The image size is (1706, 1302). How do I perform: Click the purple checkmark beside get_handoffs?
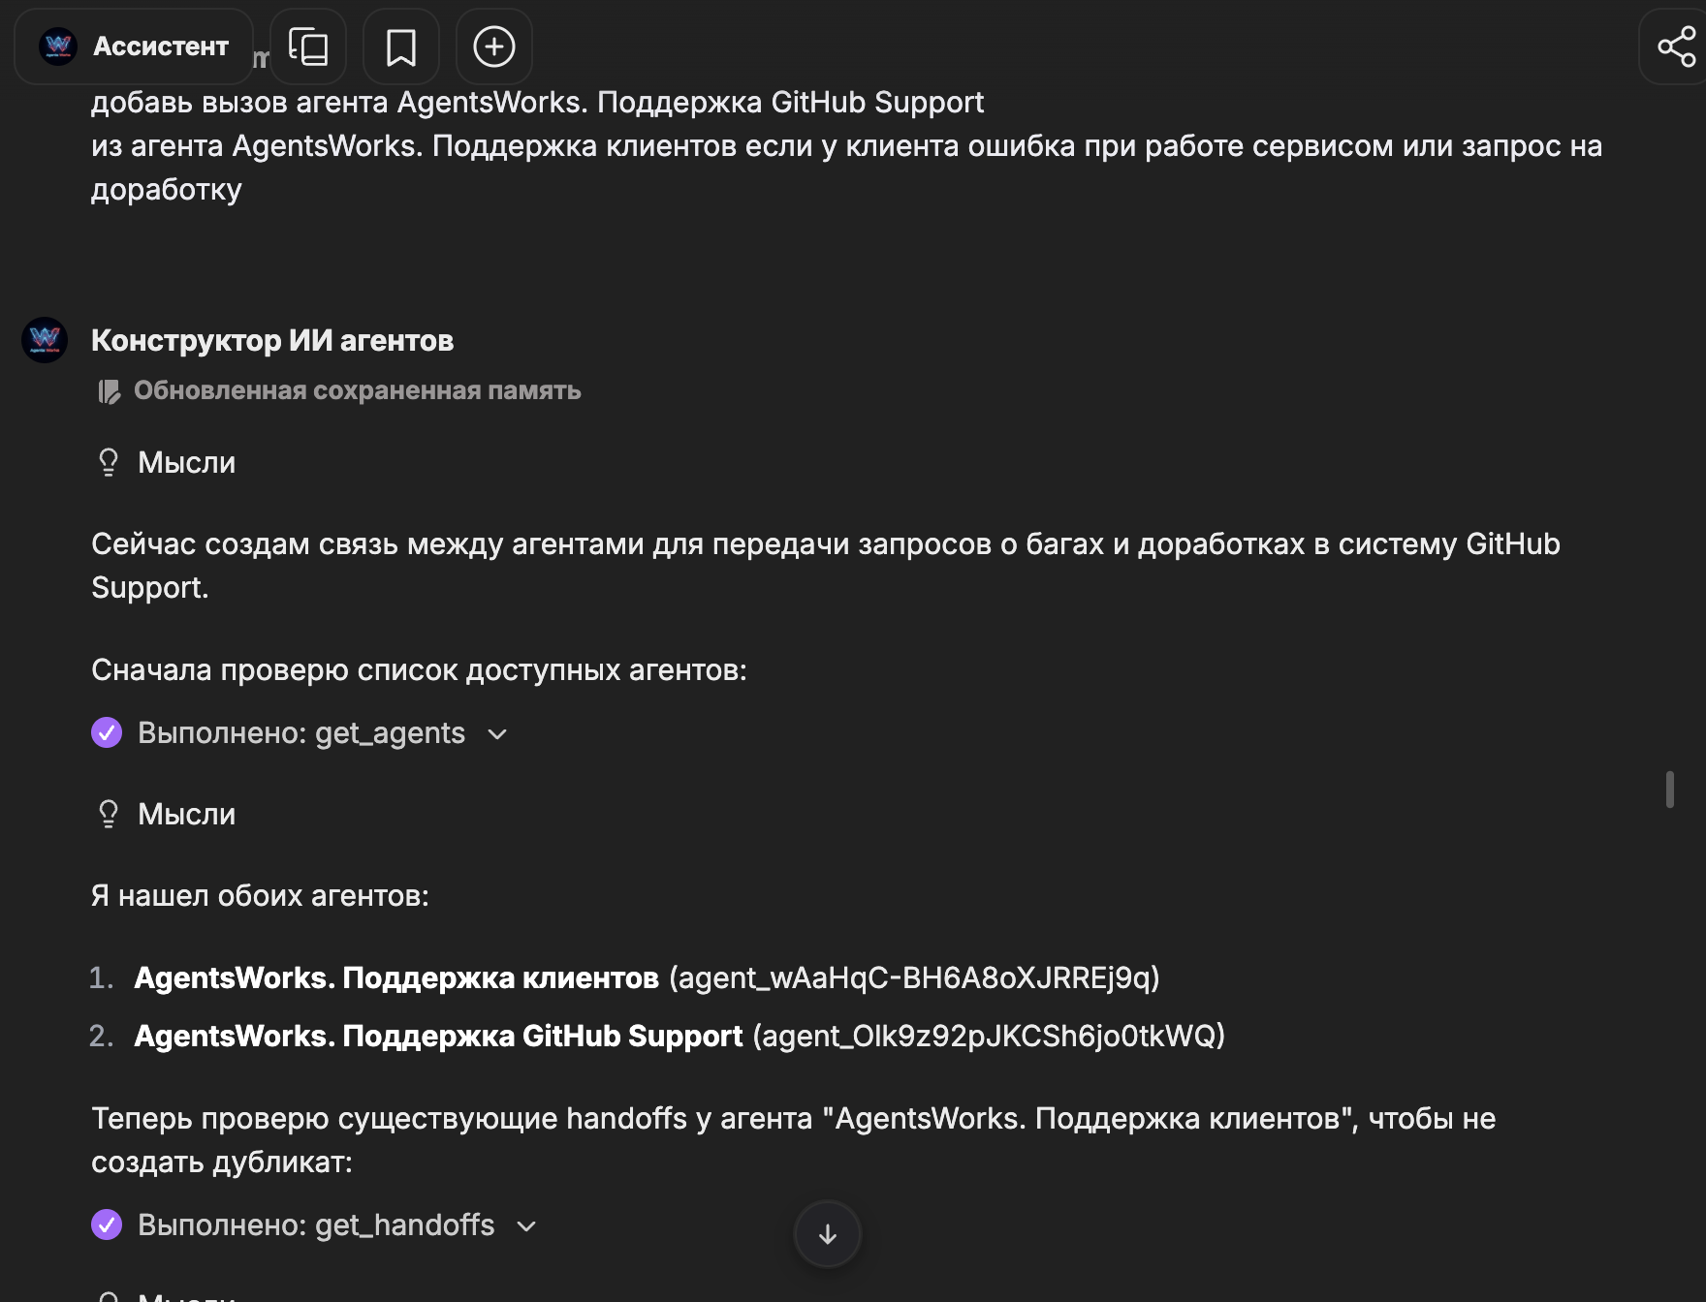point(107,1224)
